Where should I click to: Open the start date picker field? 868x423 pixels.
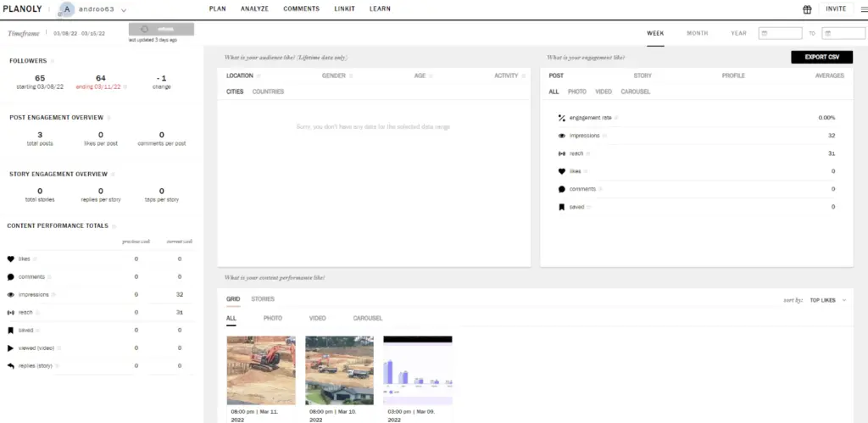[780, 34]
